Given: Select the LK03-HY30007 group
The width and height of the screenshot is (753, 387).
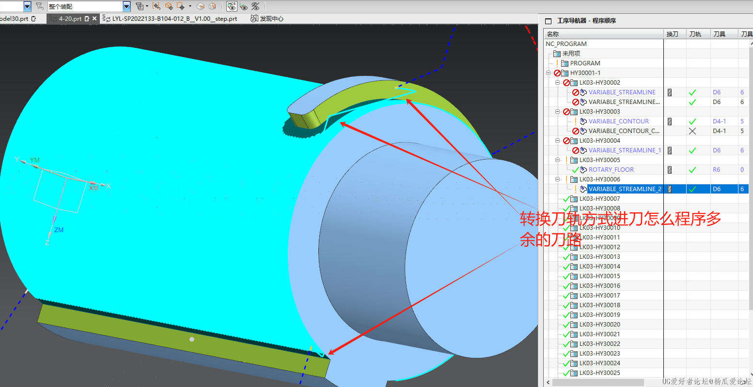Looking at the screenshot, I should pyautogui.click(x=599, y=199).
